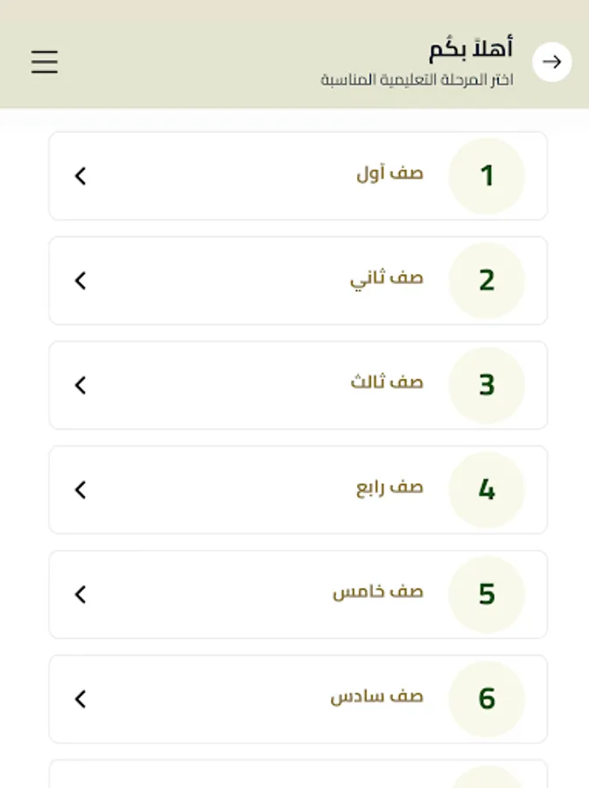Expand the صف أول row chevron
This screenshot has width=589, height=788.
[x=80, y=175]
